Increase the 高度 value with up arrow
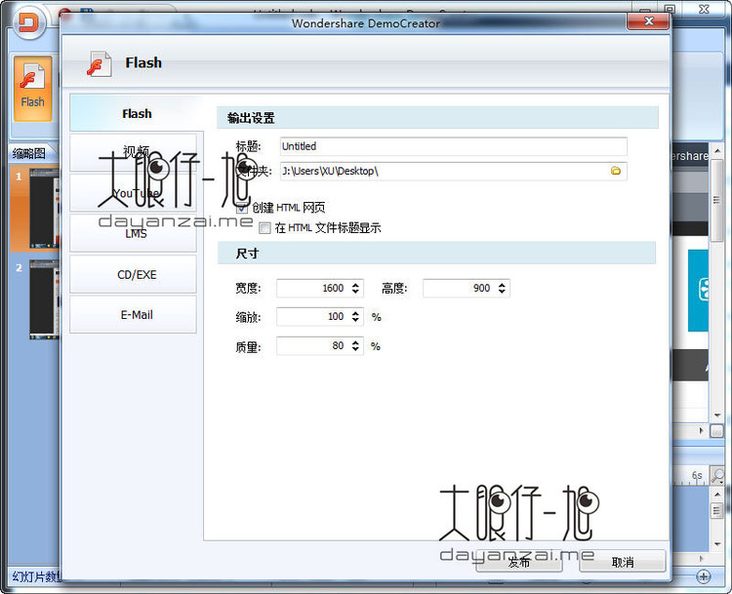The image size is (732, 594). tap(502, 284)
